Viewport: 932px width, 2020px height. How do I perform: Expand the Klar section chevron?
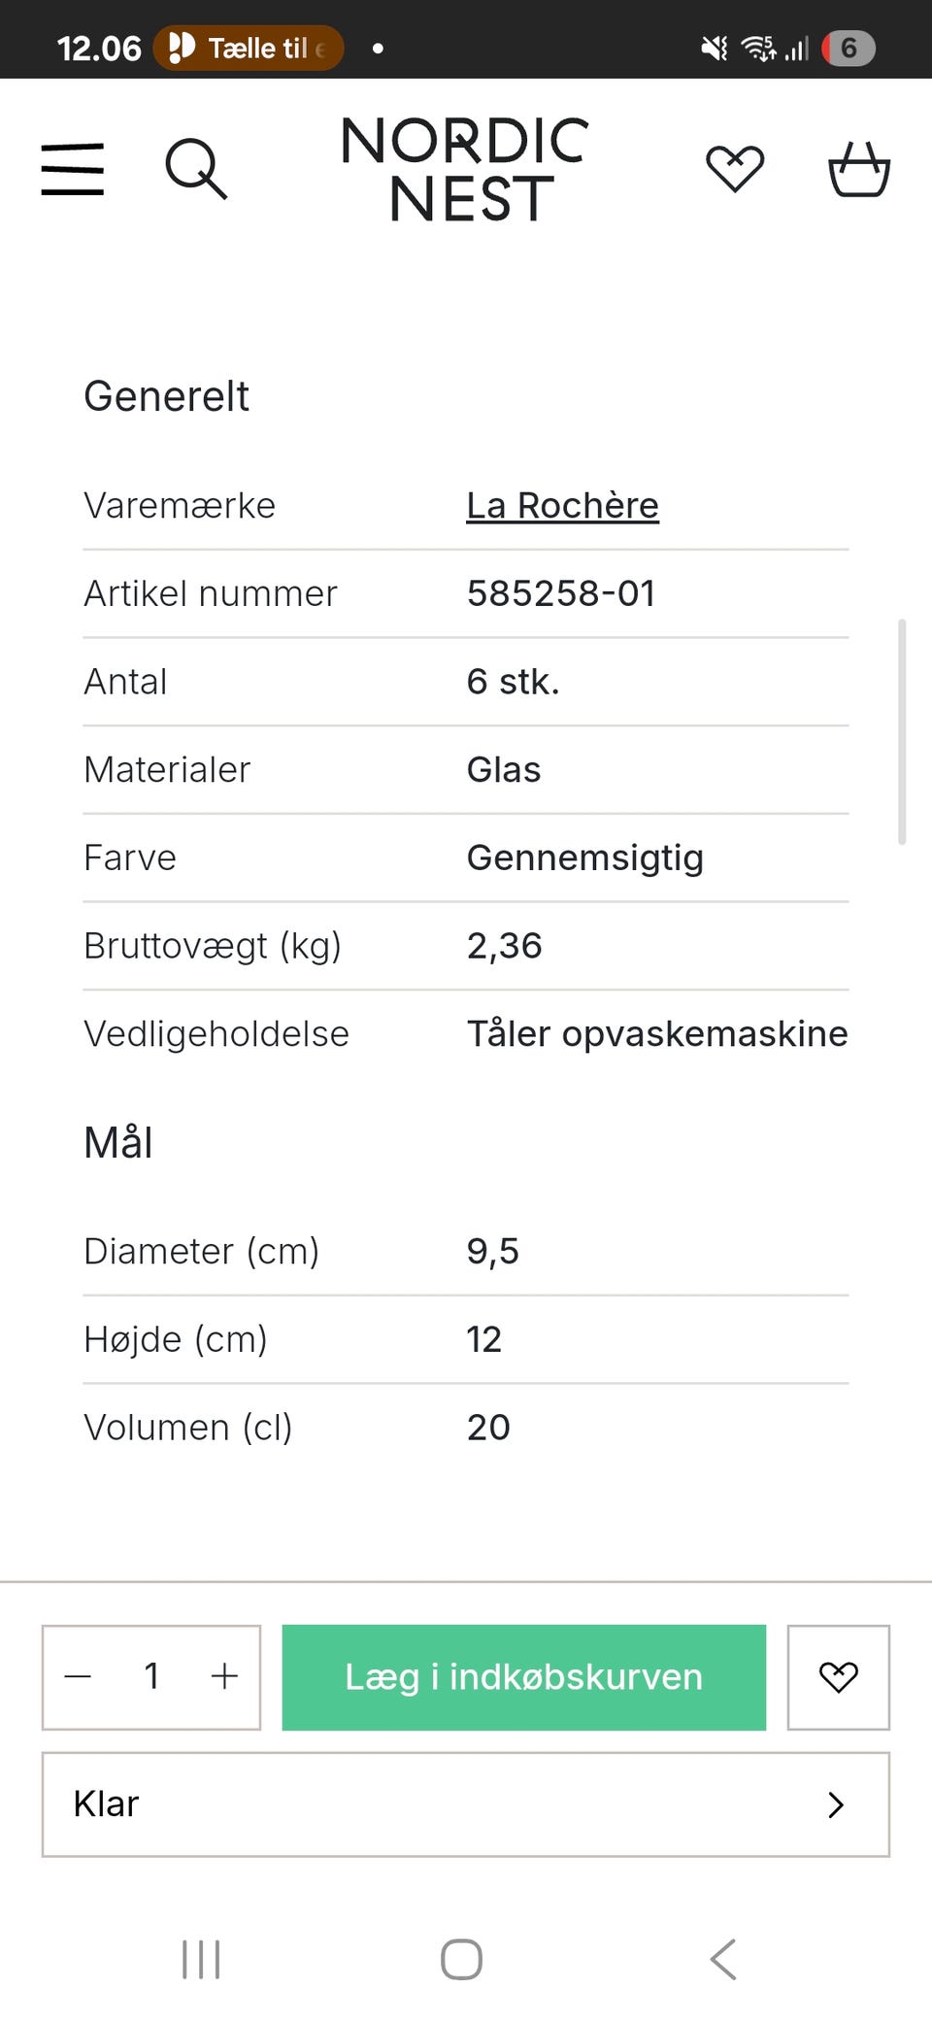coord(836,1804)
